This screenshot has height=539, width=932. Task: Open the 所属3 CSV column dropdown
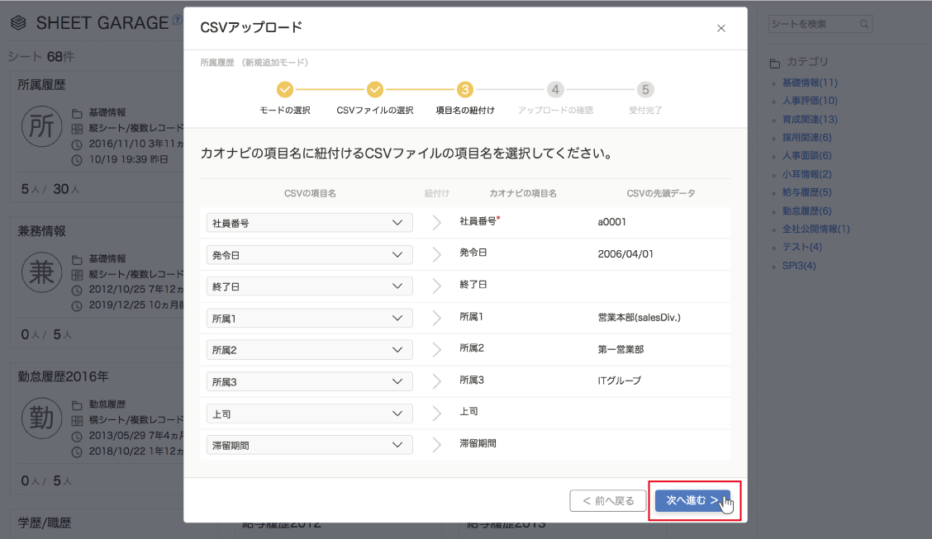pos(310,381)
